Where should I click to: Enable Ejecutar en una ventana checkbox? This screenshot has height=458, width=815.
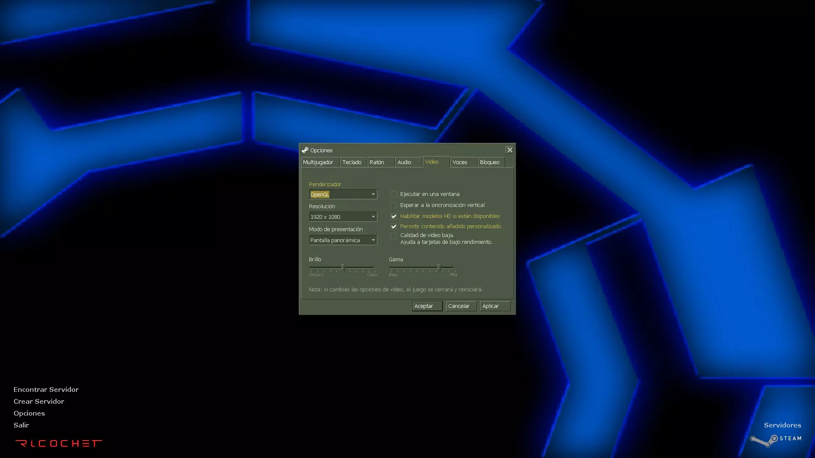coord(393,194)
